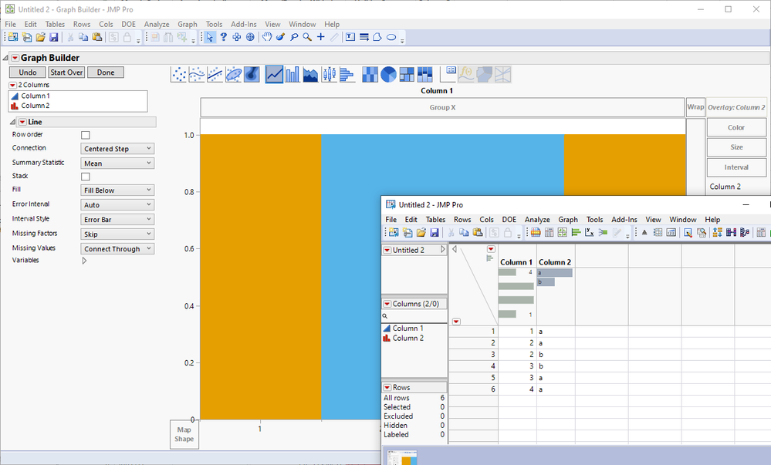
Task: Select the Area chart element icon
Action: click(310, 75)
